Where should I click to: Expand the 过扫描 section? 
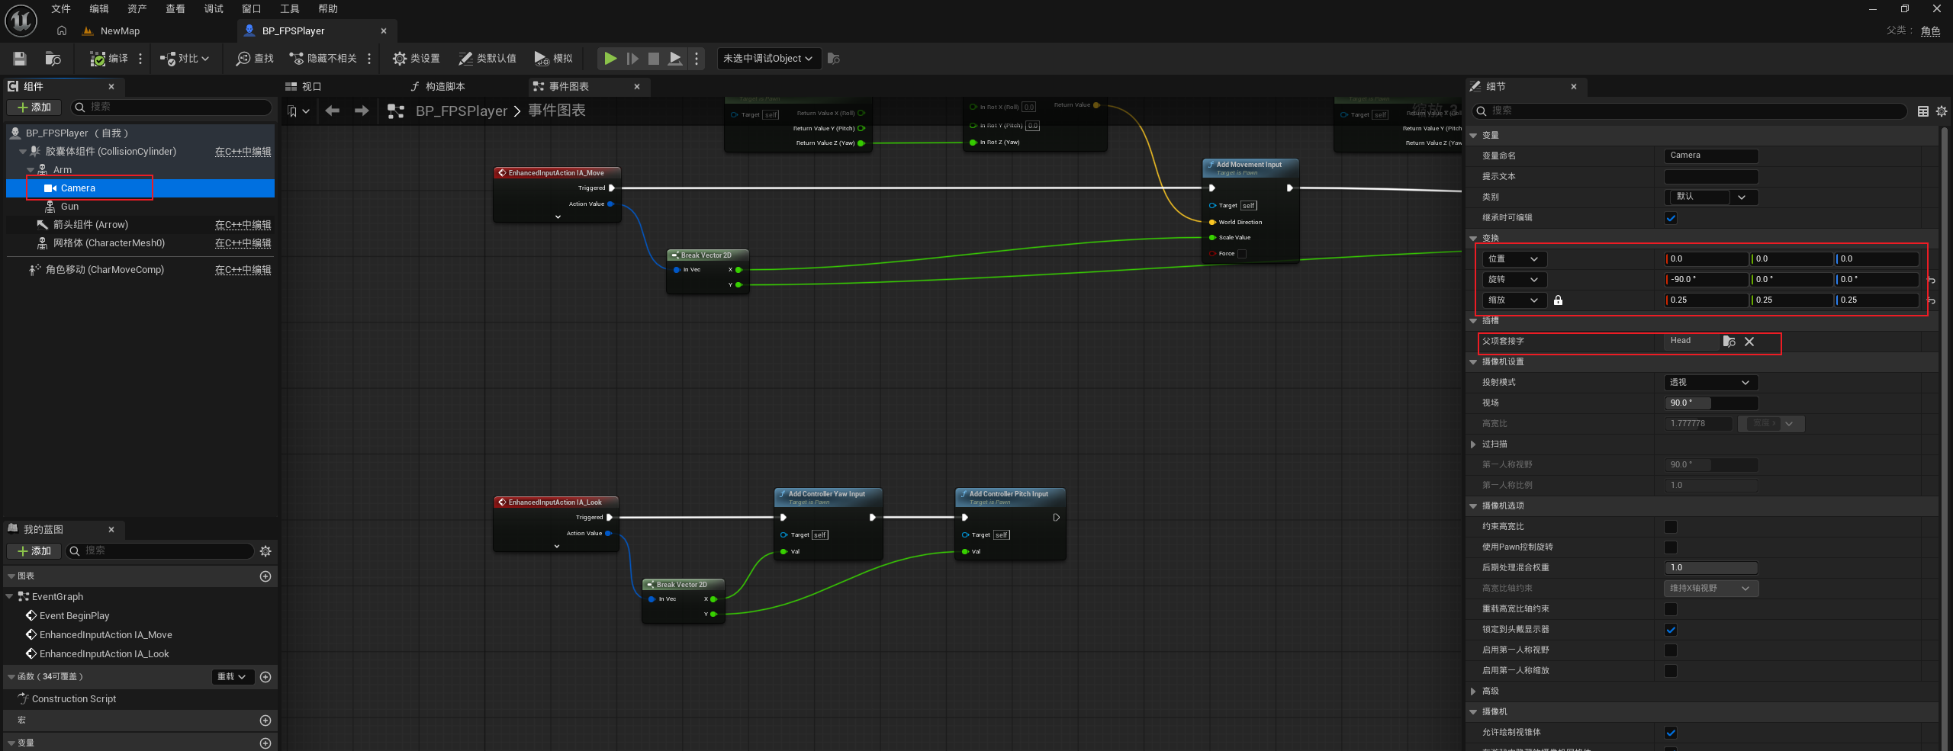[1473, 445]
